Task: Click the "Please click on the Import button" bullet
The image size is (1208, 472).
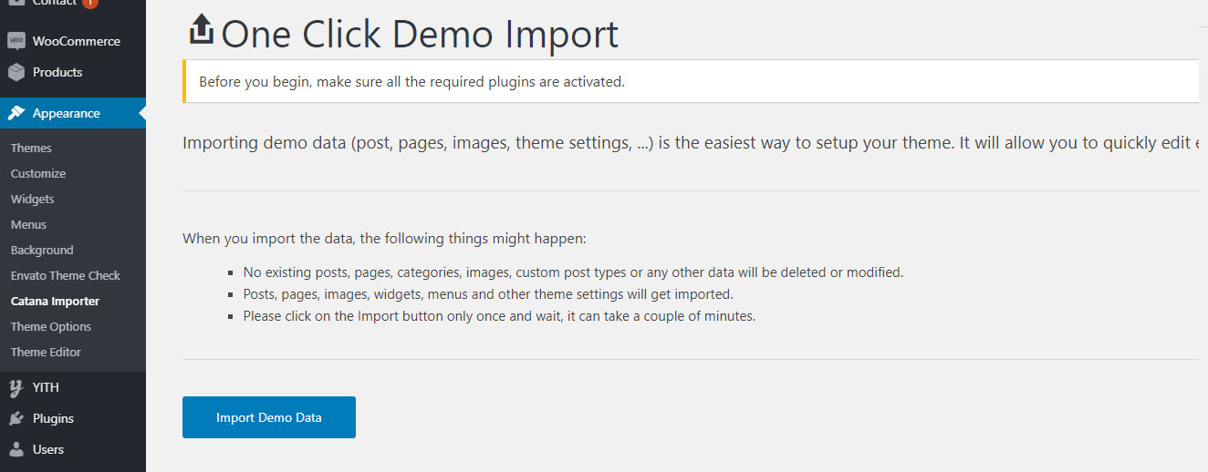Action: 499,316
